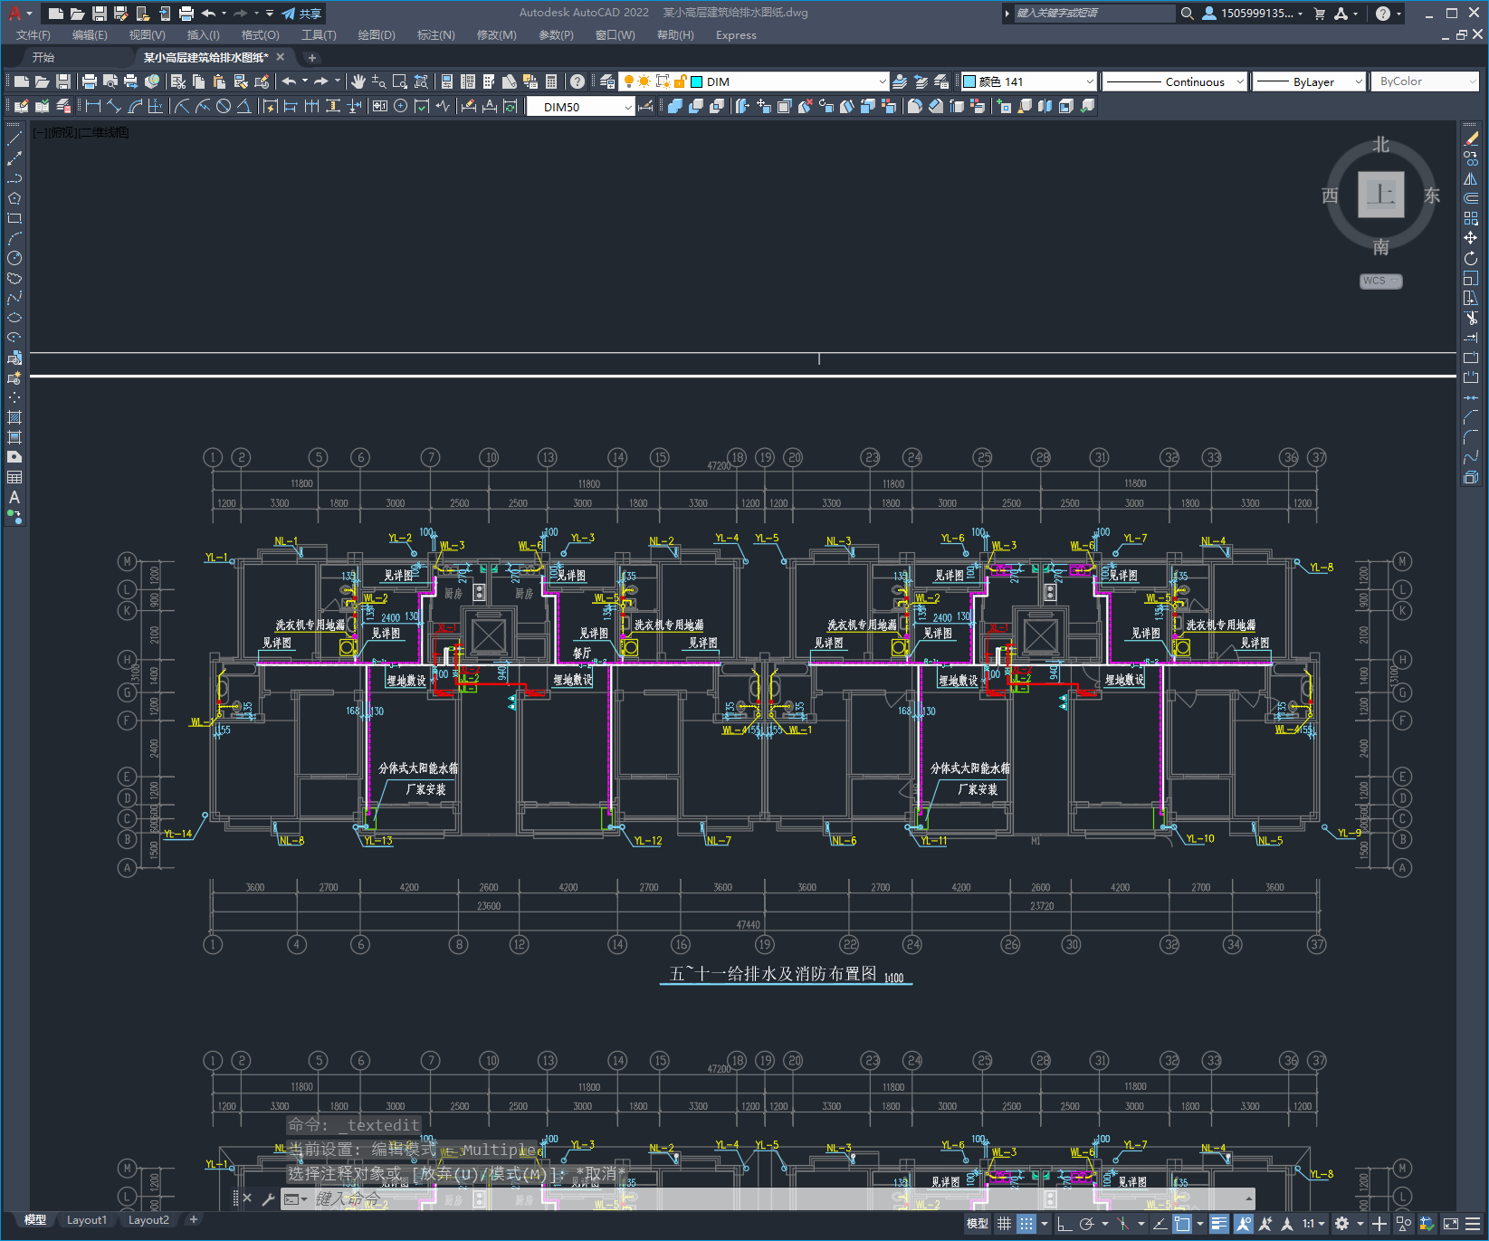Switch to the Layout1 tab
The height and width of the screenshot is (1241, 1489).
coord(86,1220)
